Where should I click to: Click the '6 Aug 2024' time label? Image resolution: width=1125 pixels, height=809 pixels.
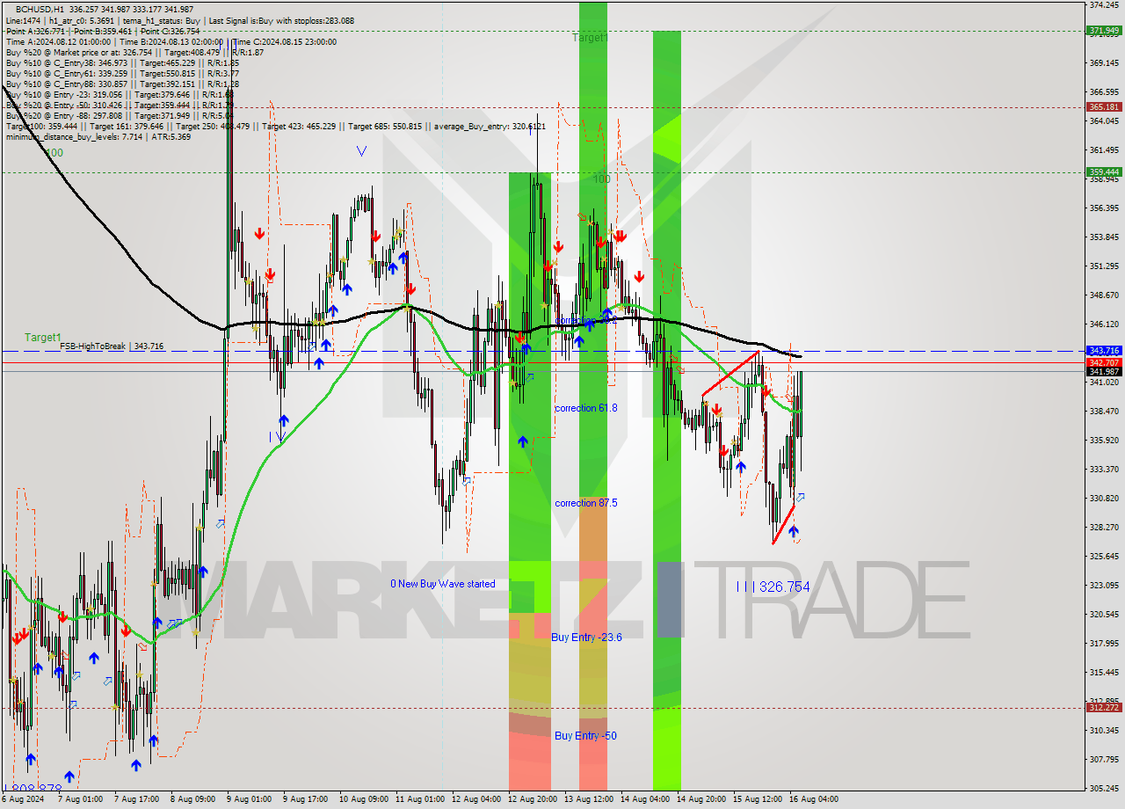pyautogui.click(x=21, y=799)
